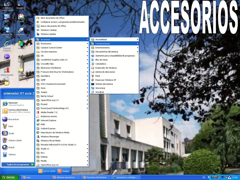Open the NetOp School program group
The image size is (240, 180).
62,96
